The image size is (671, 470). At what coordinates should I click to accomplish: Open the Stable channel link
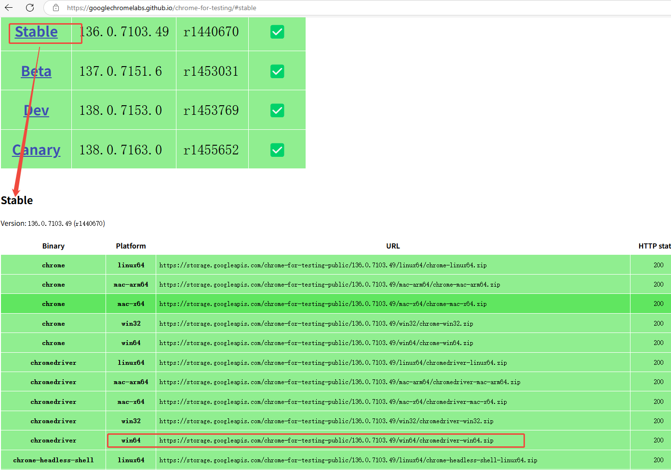[x=36, y=31]
